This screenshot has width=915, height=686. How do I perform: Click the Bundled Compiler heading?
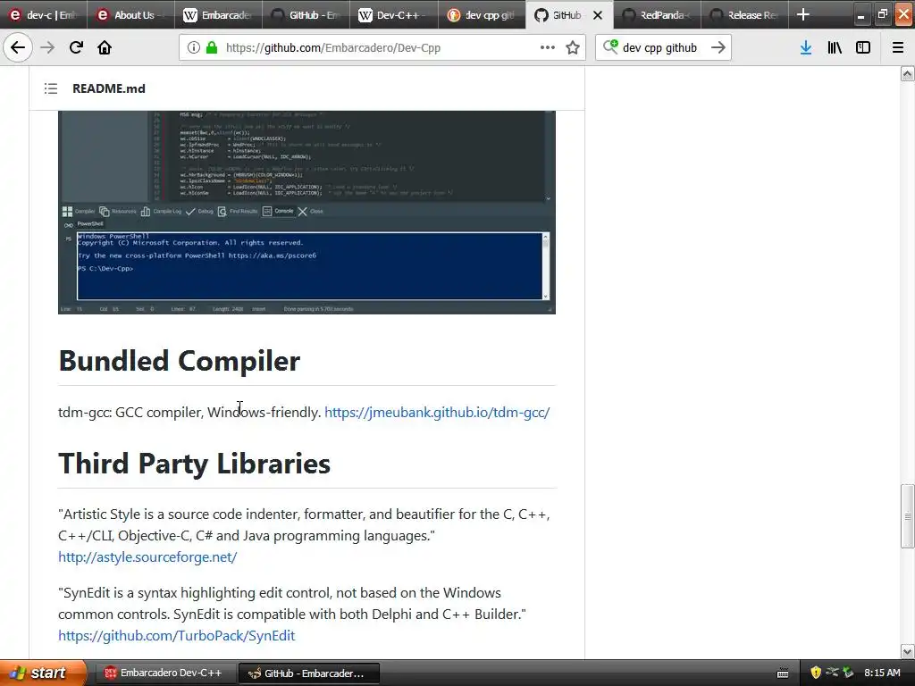coord(179,361)
